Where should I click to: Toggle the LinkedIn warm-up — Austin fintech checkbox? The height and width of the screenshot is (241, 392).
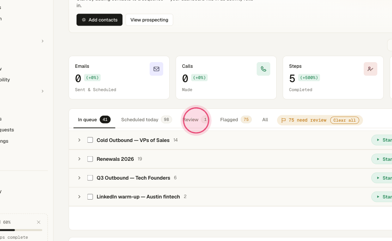click(90, 197)
